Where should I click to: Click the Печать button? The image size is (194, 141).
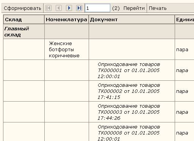(158, 8)
